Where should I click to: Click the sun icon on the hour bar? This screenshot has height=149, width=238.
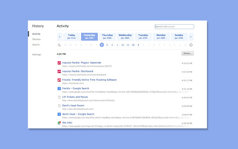pyautogui.click(x=191, y=45)
